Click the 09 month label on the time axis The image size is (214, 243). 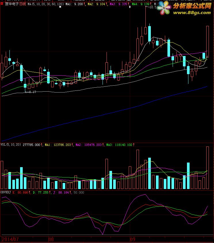click(132, 239)
